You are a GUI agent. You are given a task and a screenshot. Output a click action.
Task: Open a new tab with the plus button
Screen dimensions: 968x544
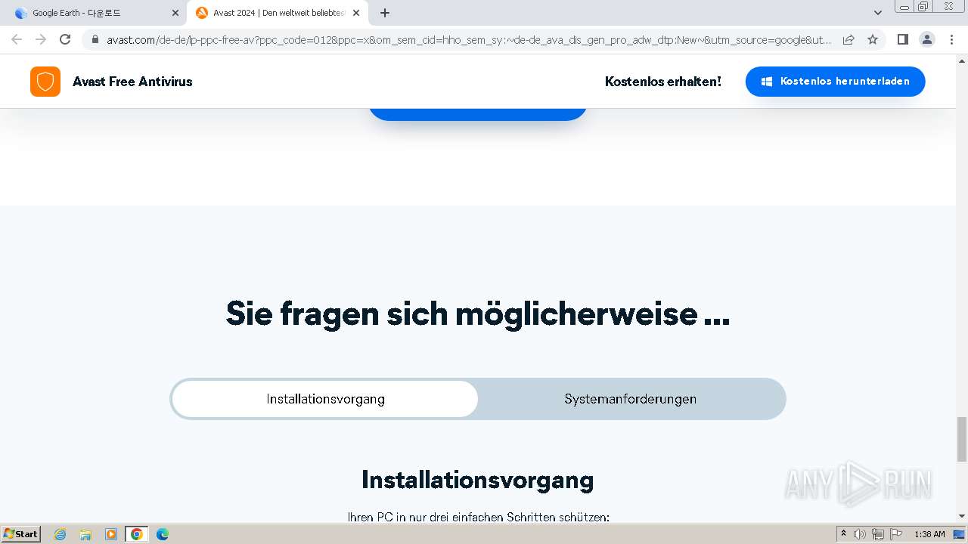(385, 13)
